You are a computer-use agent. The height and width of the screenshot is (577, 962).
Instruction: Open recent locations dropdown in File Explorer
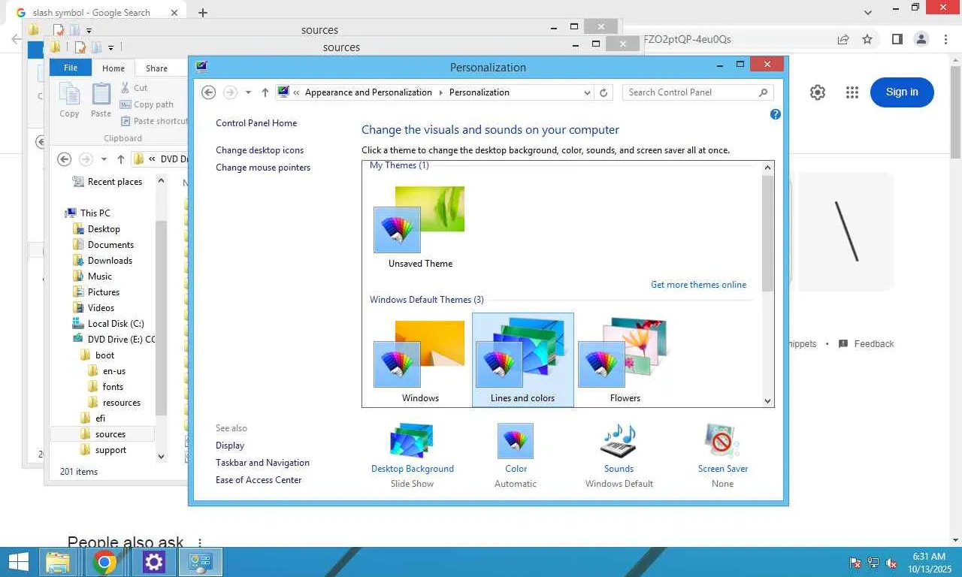point(104,159)
